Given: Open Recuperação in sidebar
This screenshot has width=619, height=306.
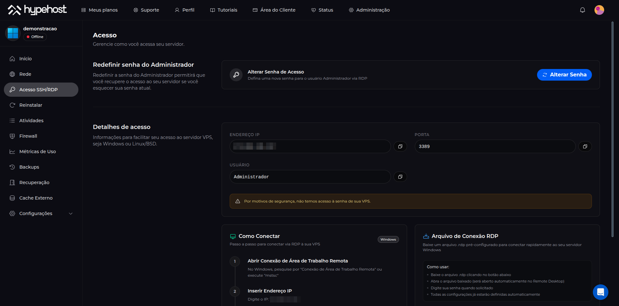Looking at the screenshot, I should tap(41, 183).
